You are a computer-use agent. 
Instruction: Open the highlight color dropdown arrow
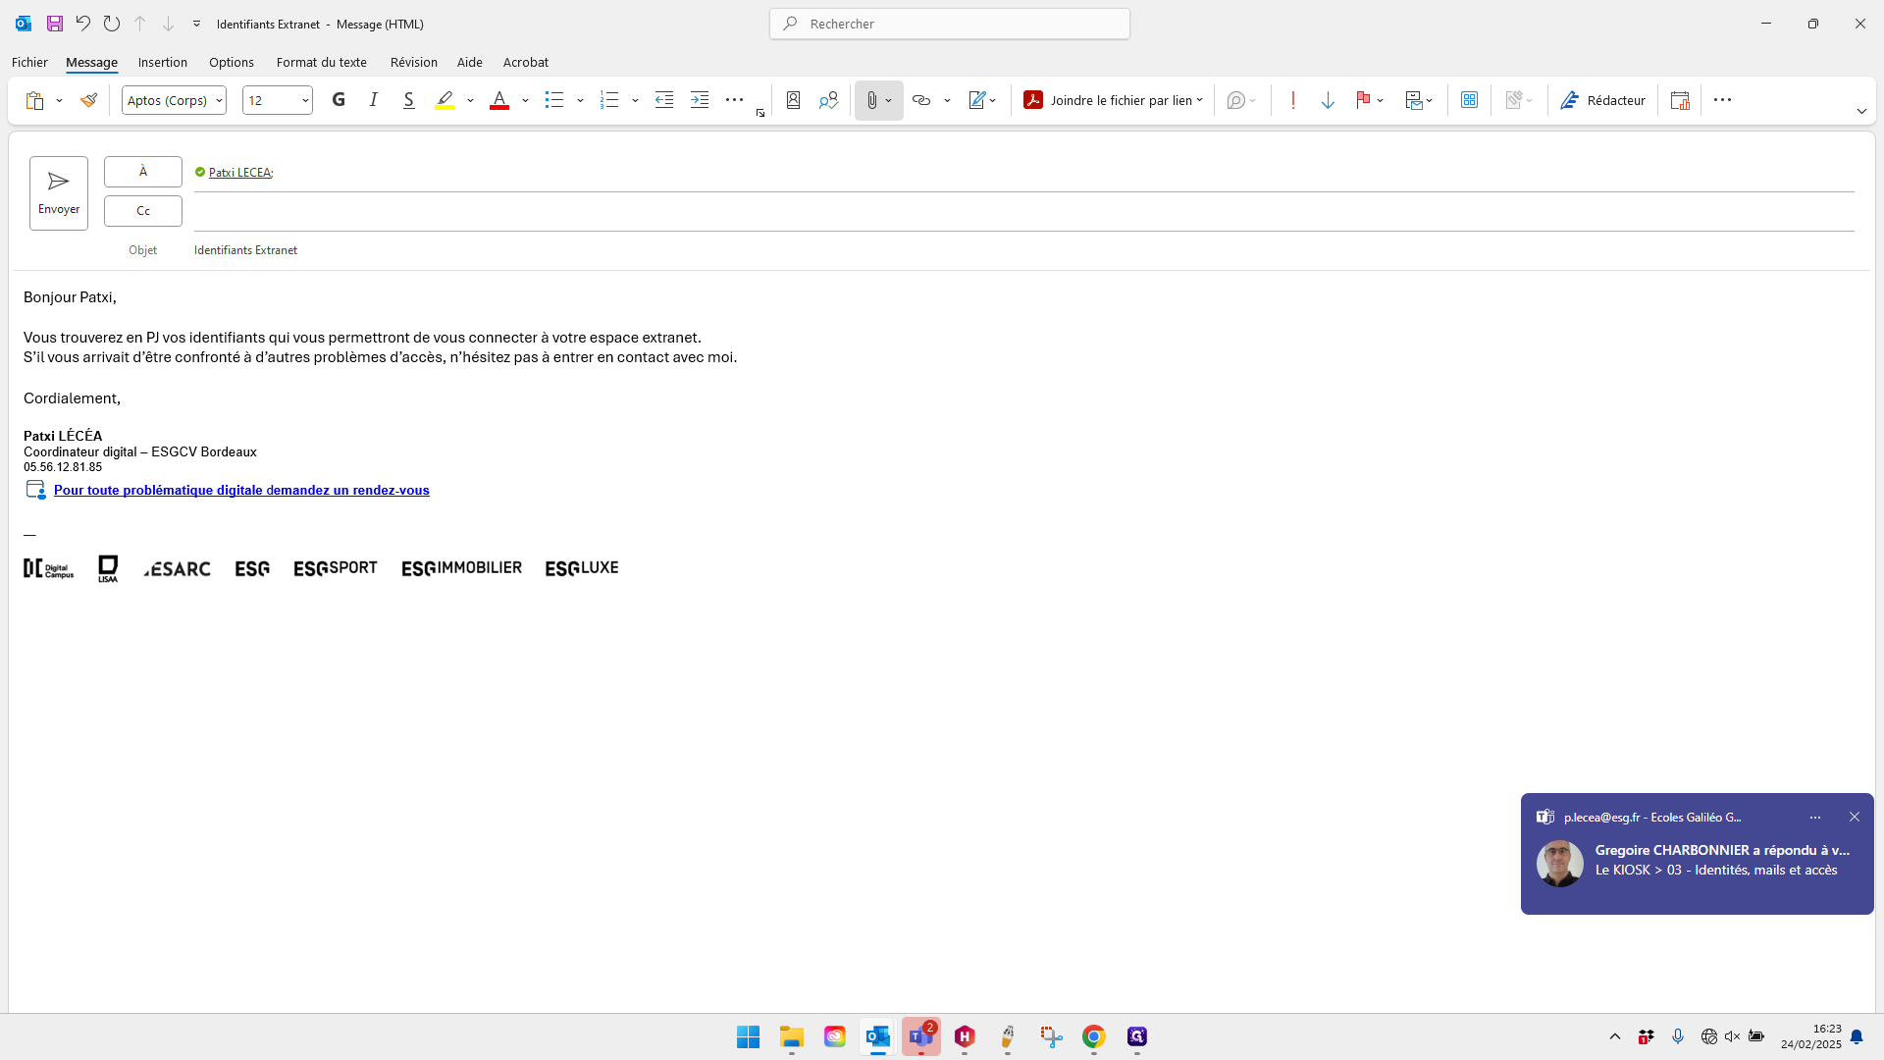471,100
